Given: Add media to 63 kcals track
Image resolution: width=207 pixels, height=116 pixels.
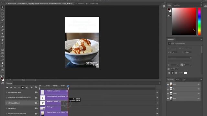Looking at the screenshot, I should point(157,103).
